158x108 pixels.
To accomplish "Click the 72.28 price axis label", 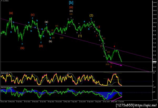I will pyautogui.click(x=155, y=43).
